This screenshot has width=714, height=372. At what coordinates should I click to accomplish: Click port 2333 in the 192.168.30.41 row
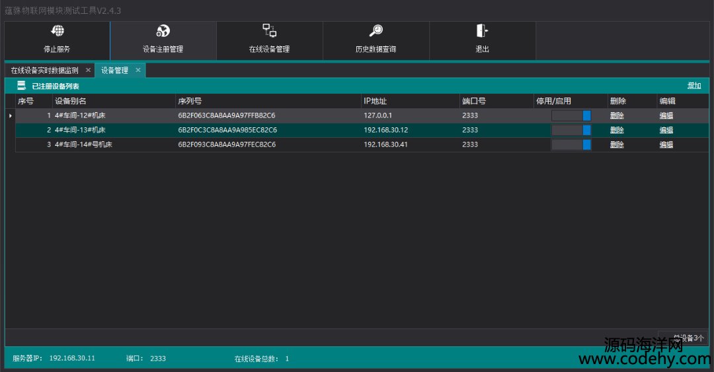pyautogui.click(x=470, y=144)
